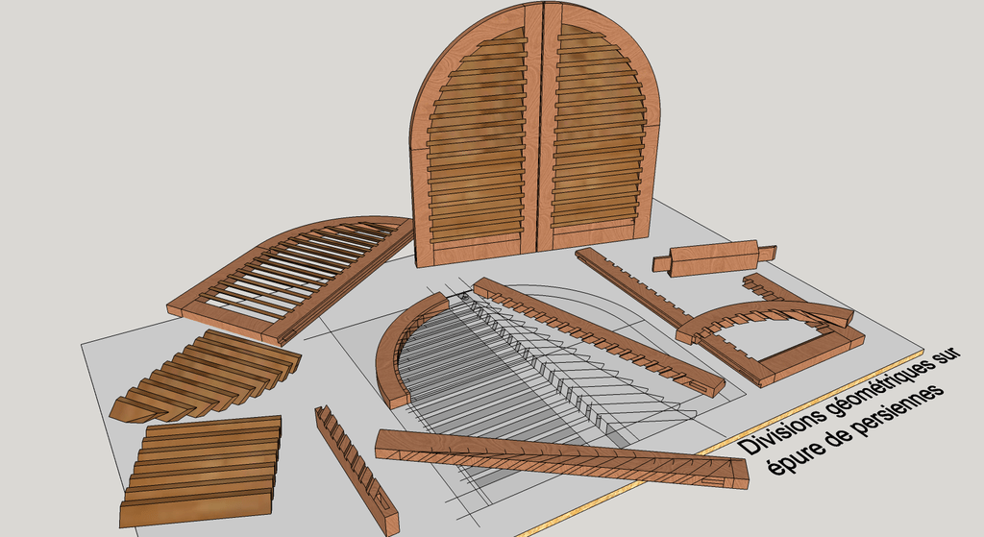
Task: Select the right leaf of the standing arched shutter
Action: (601, 126)
